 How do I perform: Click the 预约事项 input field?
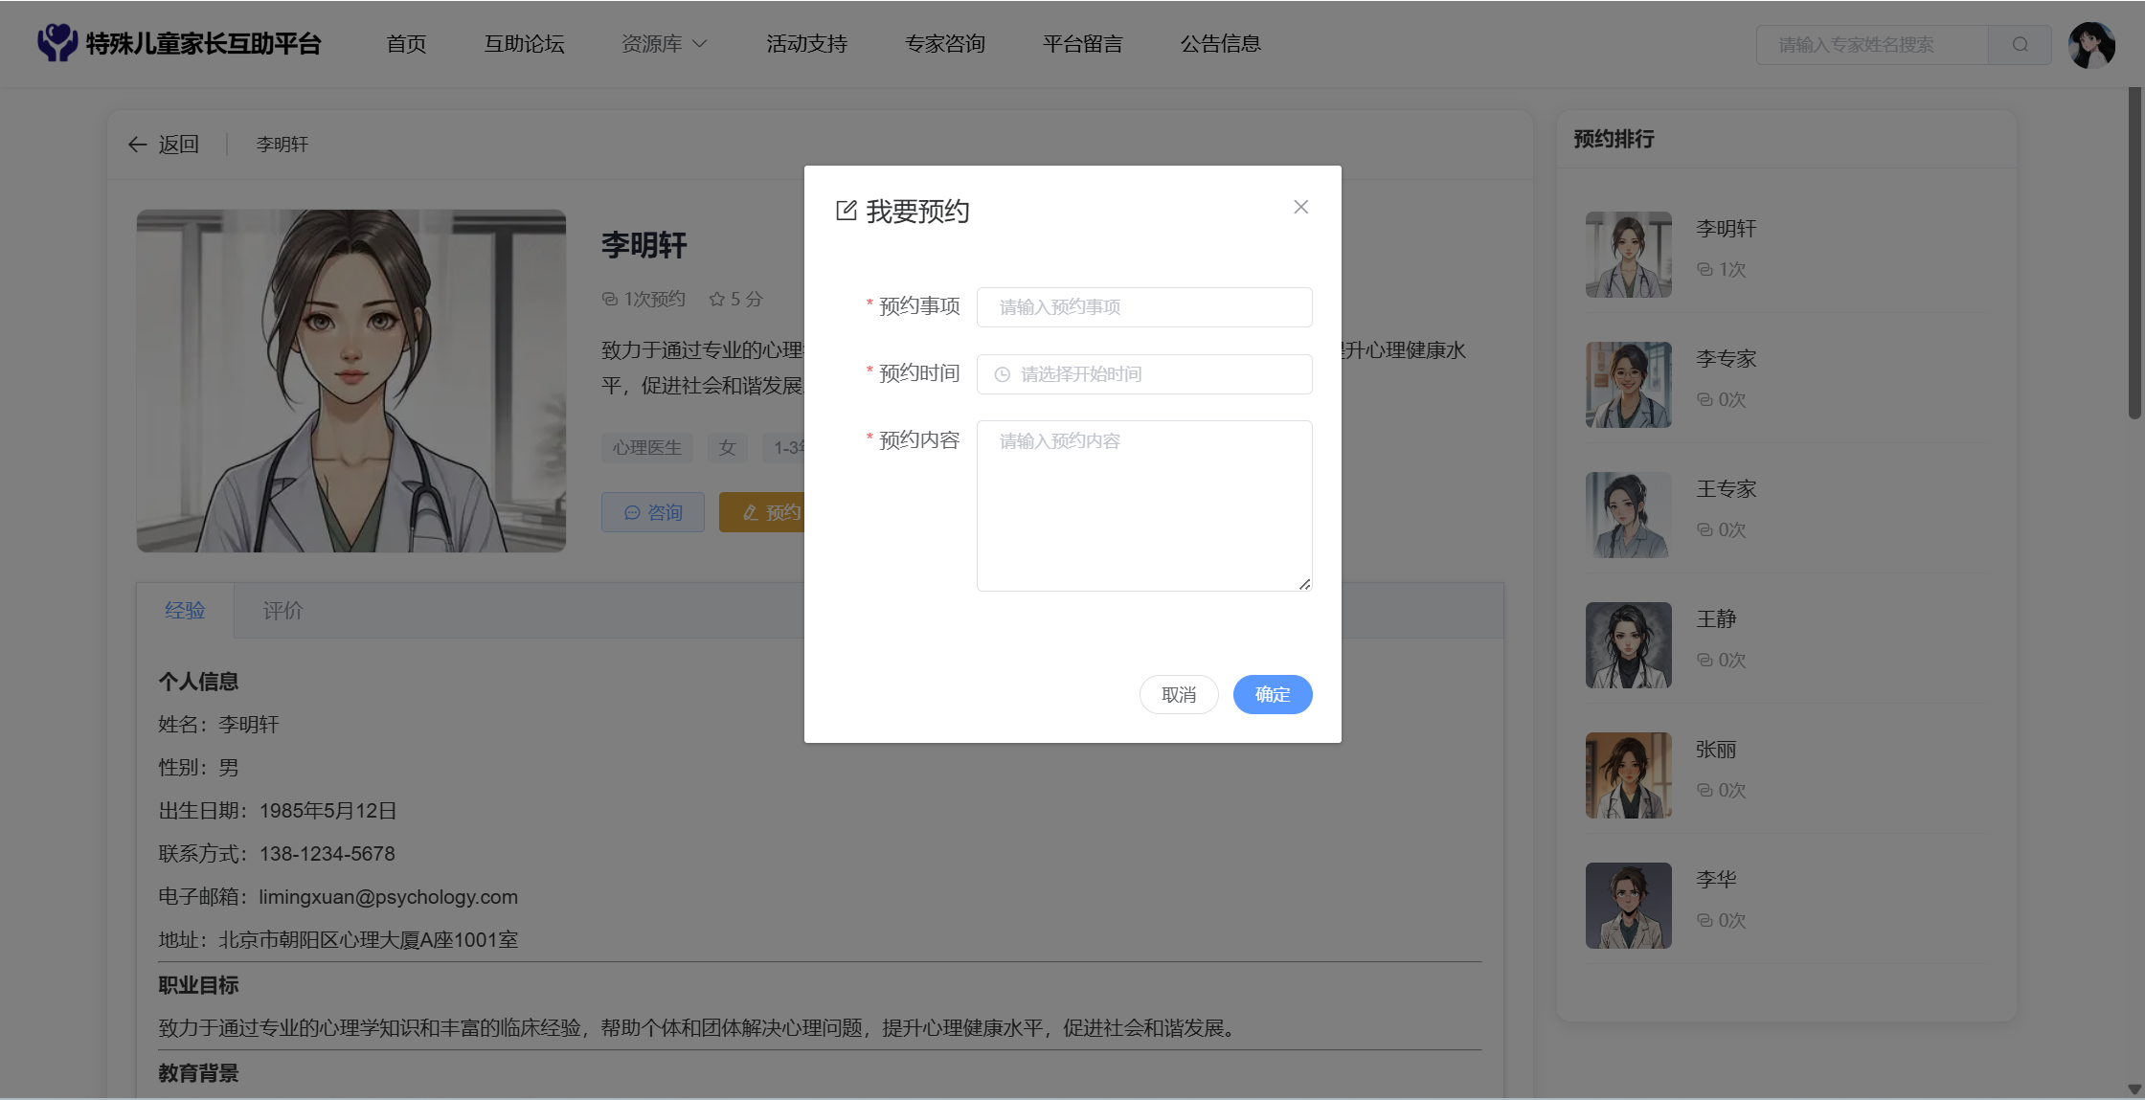(1143, 307)
